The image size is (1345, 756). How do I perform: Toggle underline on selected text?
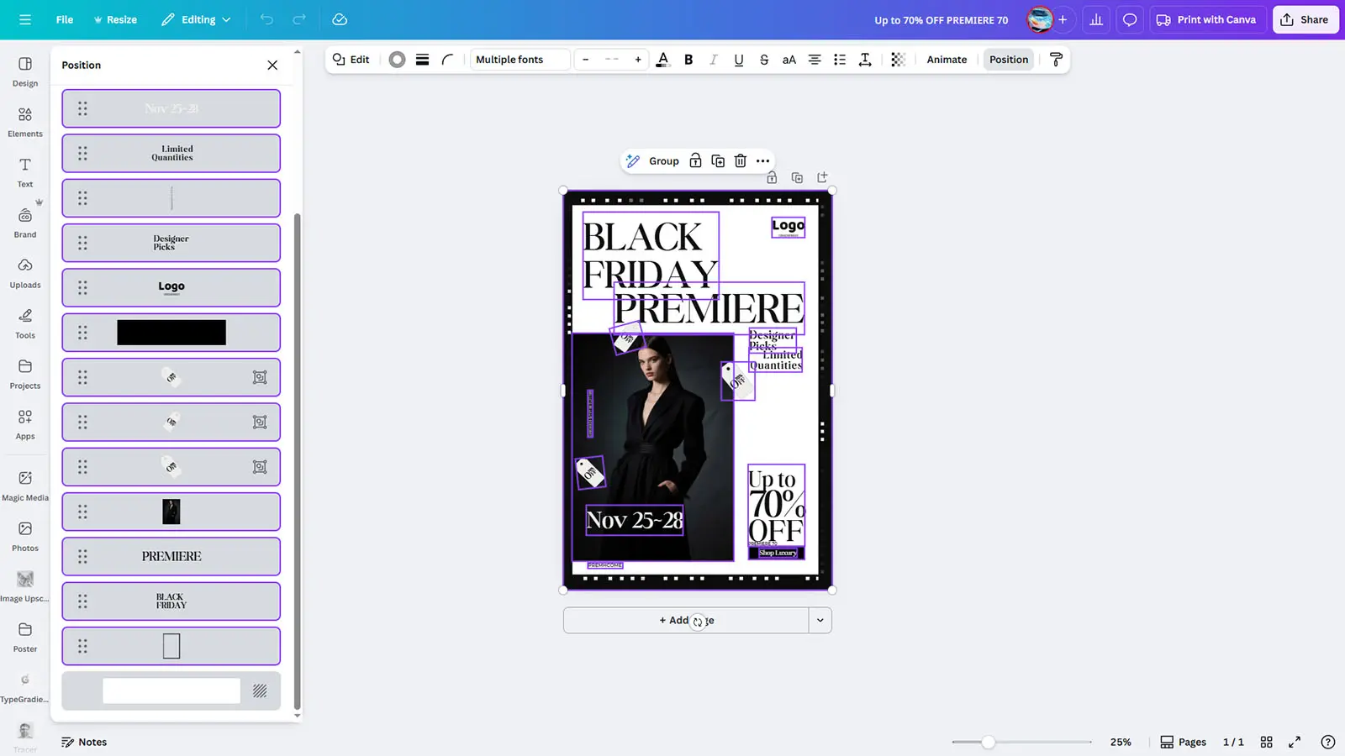pyautogui.click(x=738, y=60)
